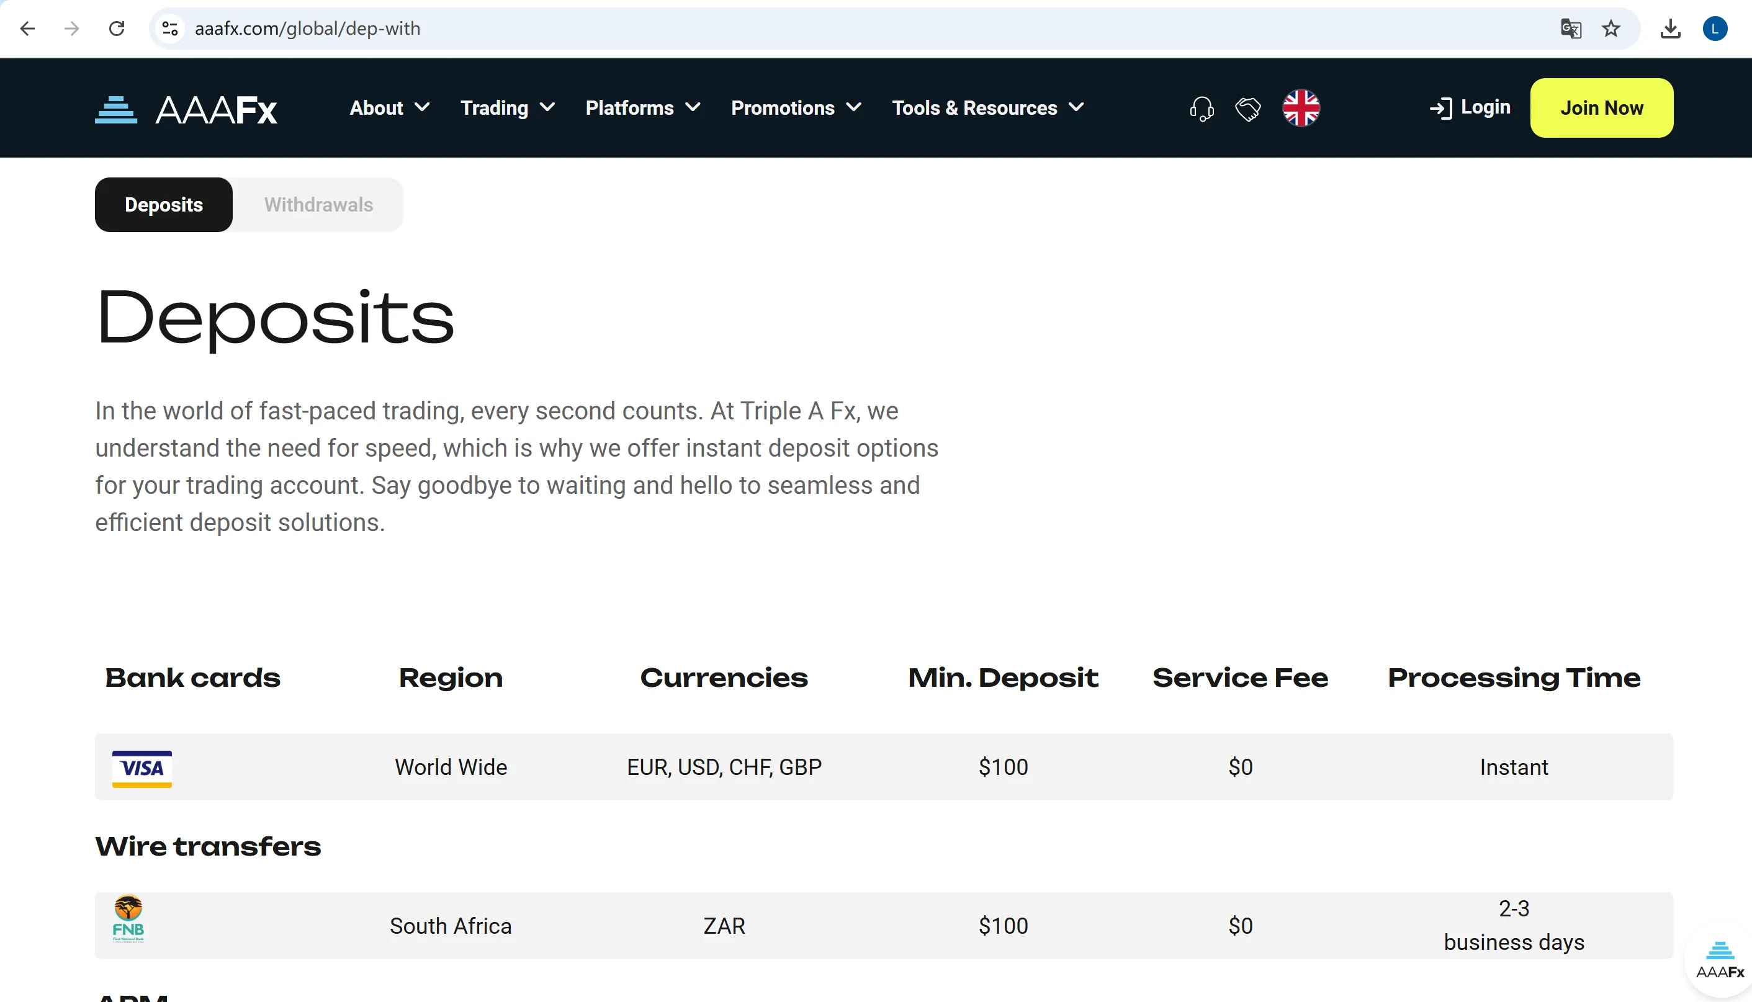Screen dimensions: 1752x1002
Task: Select the Deposits tab
Action: pyautogui.click(x=164, y=204)
